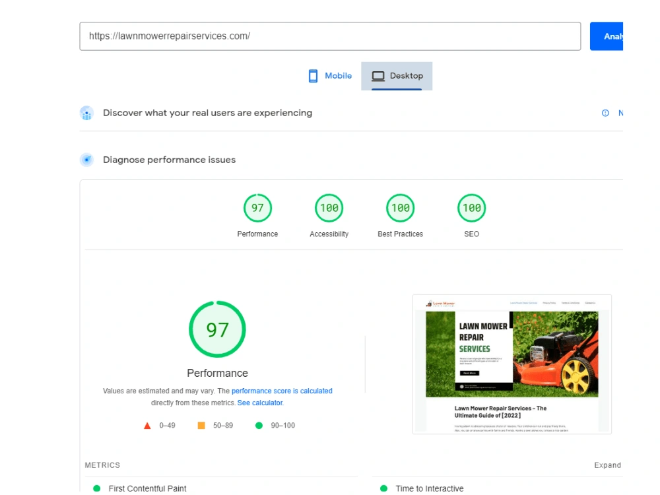Screen dimensions: 660x495
Task: Click the mobile phone icon on the Mobile tab
Action: (x=312, y=75)
